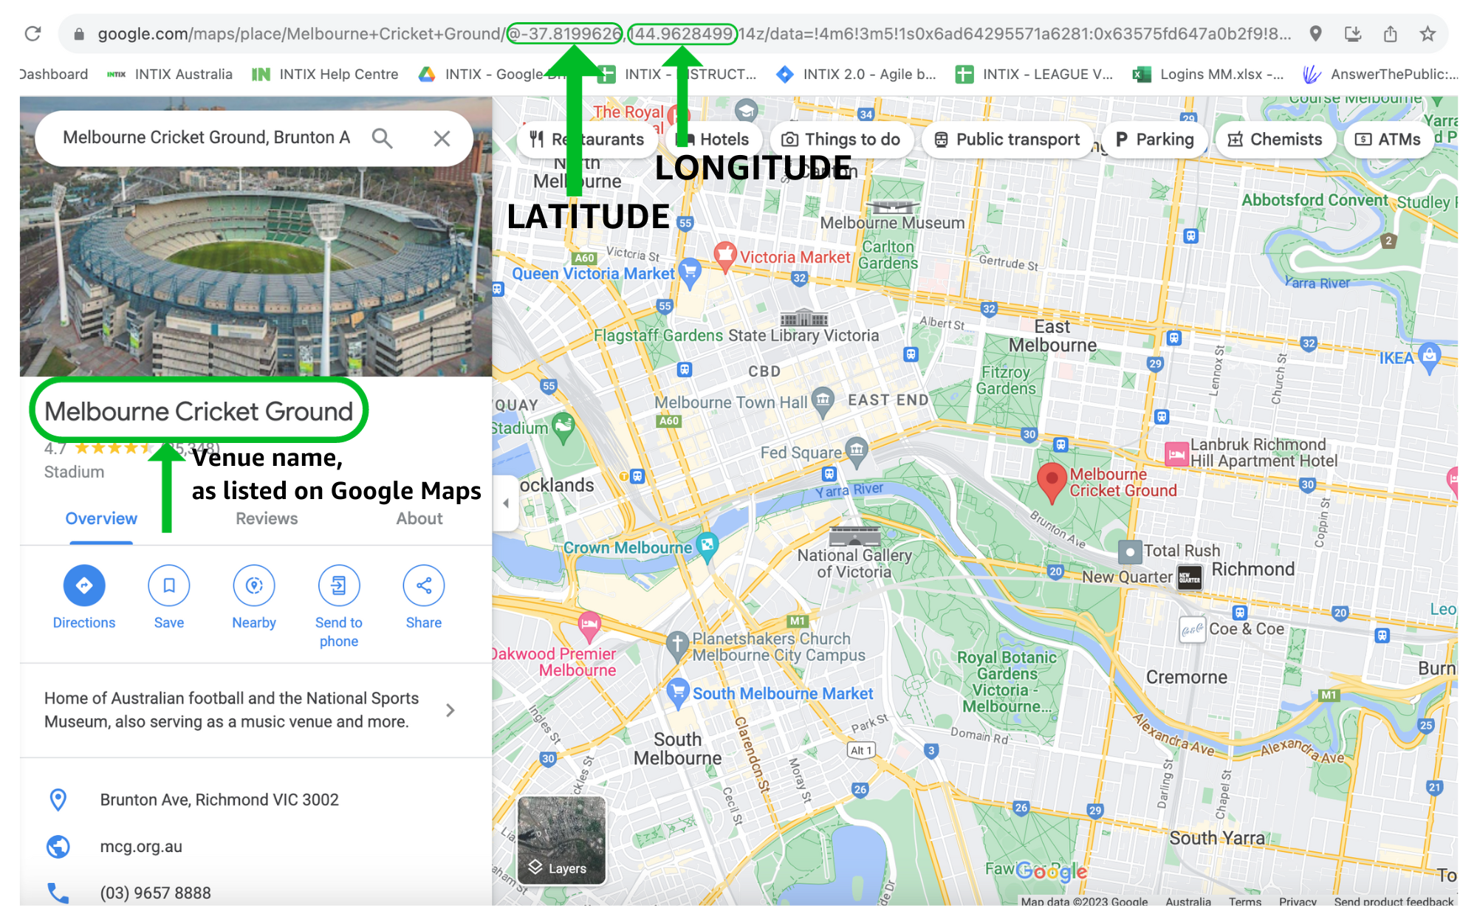Open the AnswerThePublic bookmark
Screen dimensions: 1477x914
coord(1381,75)
